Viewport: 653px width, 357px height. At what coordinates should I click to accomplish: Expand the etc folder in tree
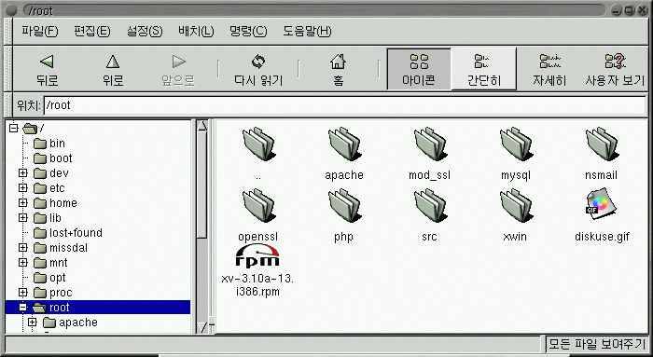[x=23, y=188]
